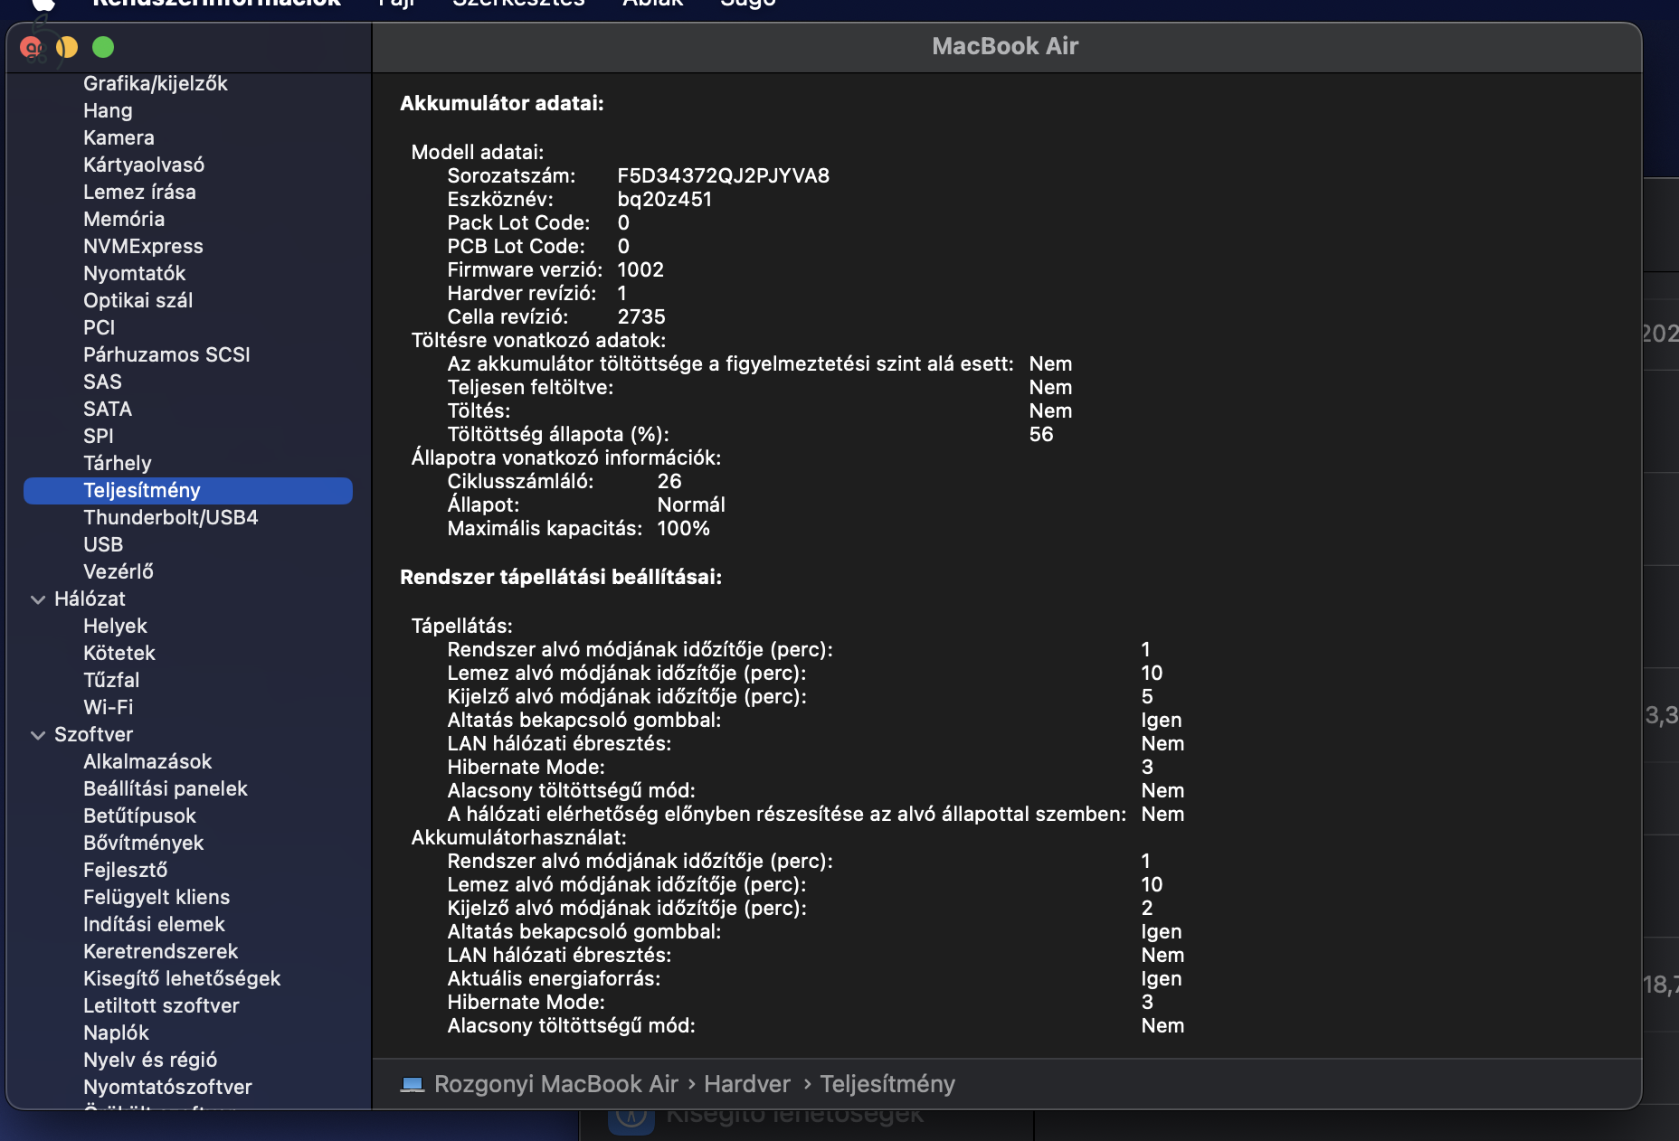Select Keretrendszerek item
The height and width of the screenshot is (1141, 1679).
tap(160, 951)
